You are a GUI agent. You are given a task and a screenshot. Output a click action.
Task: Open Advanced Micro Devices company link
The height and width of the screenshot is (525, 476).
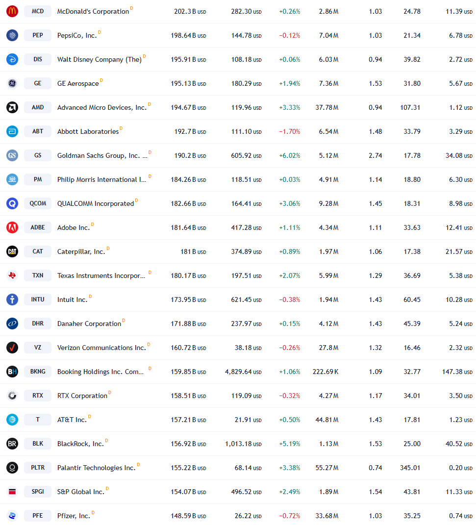[x=102, y=107]
